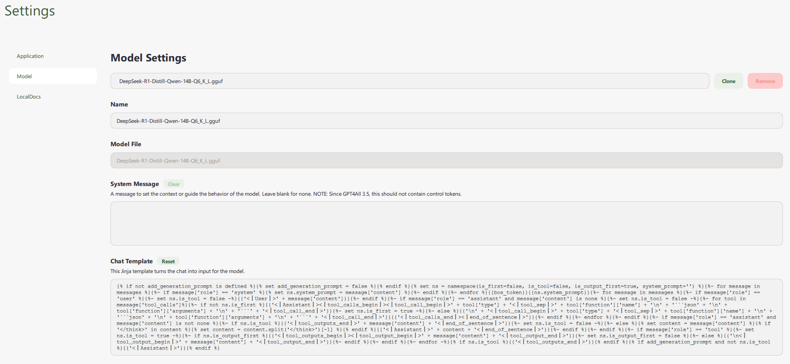Click the Name field label

[119, 105]
